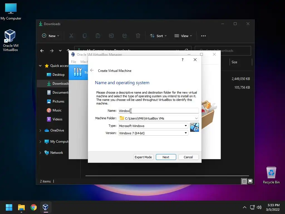Click the Size column header
This screenshot has height=214, width=285.
pyautogui.click(x=241, y=62)
